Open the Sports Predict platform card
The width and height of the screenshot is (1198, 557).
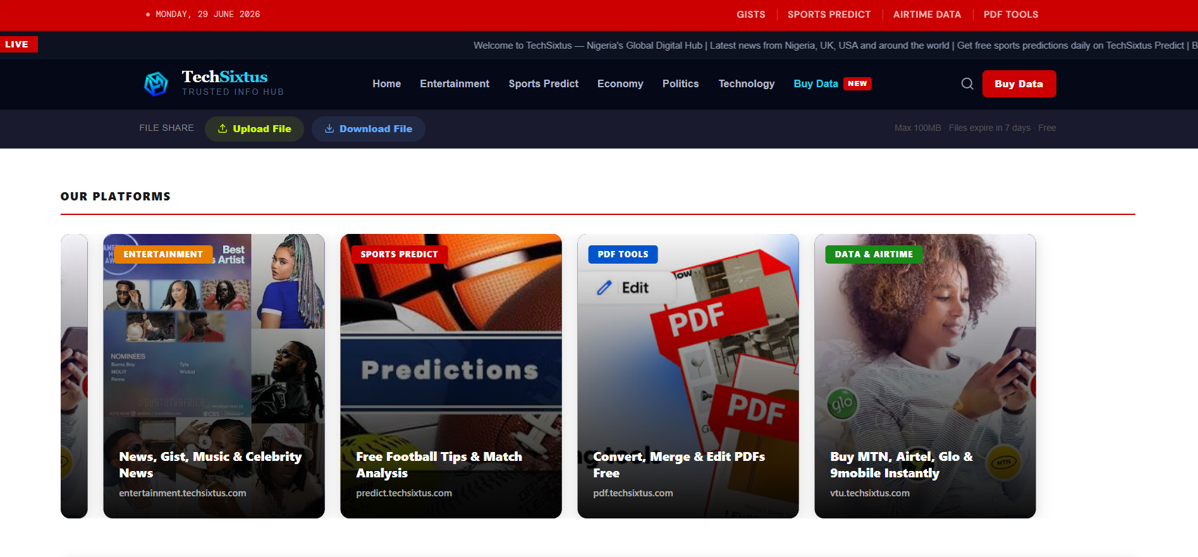click(x=451, y=376)
